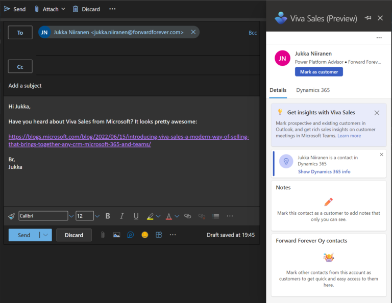The image size is (392, 303).
Task: Pin the Viva Sales pane
Action: [368, 18]
